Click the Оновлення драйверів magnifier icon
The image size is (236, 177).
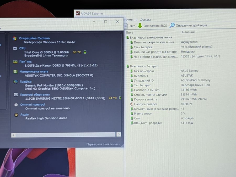tap(172, 25)
